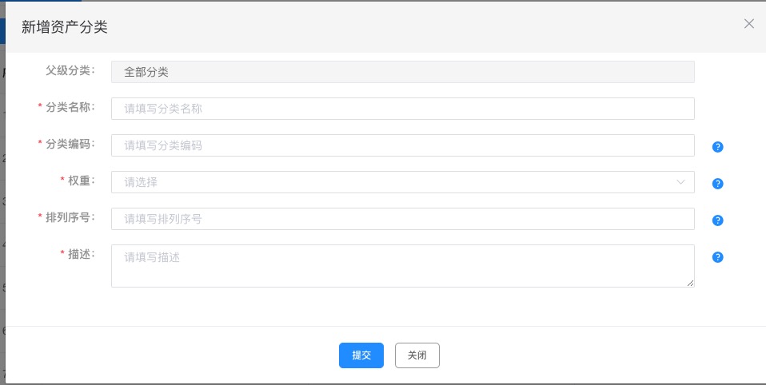Click the 分类名称 field label
The image size is (766, 385).
(70, 107)
